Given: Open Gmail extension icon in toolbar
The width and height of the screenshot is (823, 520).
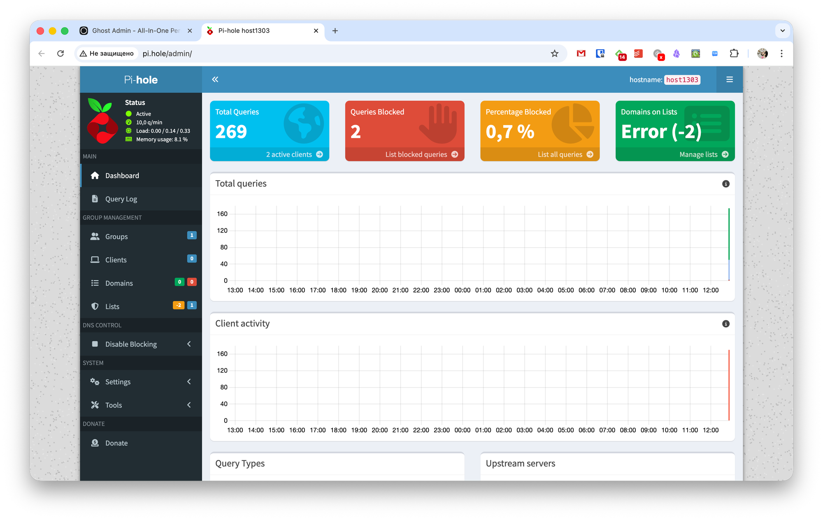Looking at the screenshot, I should (581, 53).
